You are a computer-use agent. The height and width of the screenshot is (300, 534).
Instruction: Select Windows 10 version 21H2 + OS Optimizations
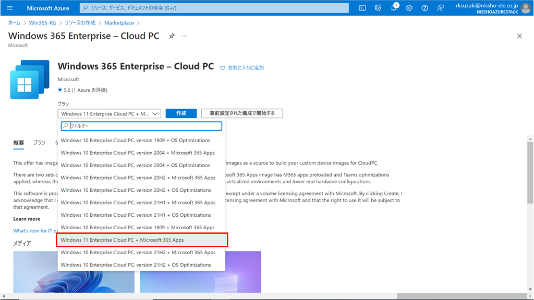pos(141,265)
